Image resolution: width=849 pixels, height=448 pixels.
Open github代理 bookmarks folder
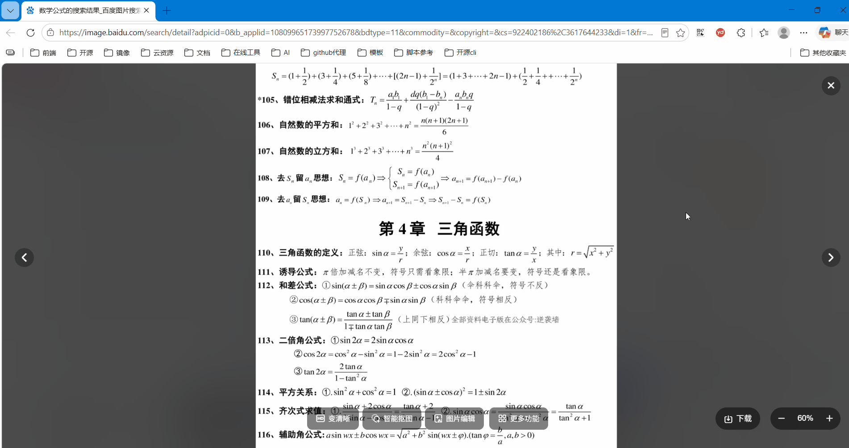click(x=324, y=53)
